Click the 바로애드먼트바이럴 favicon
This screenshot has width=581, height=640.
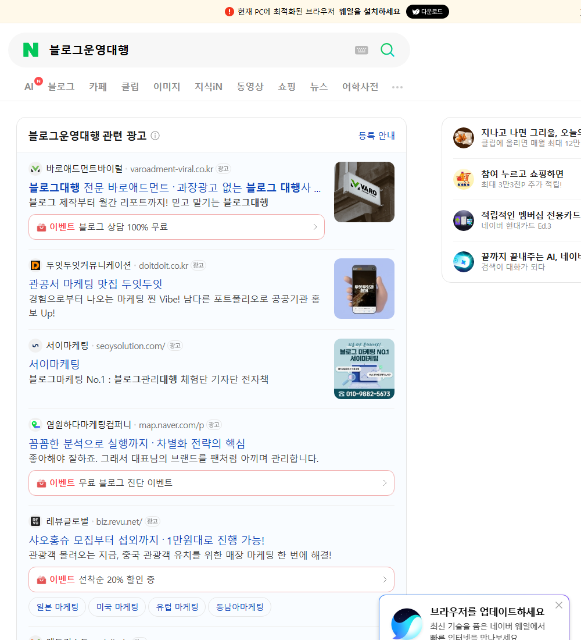coord(35,169)
